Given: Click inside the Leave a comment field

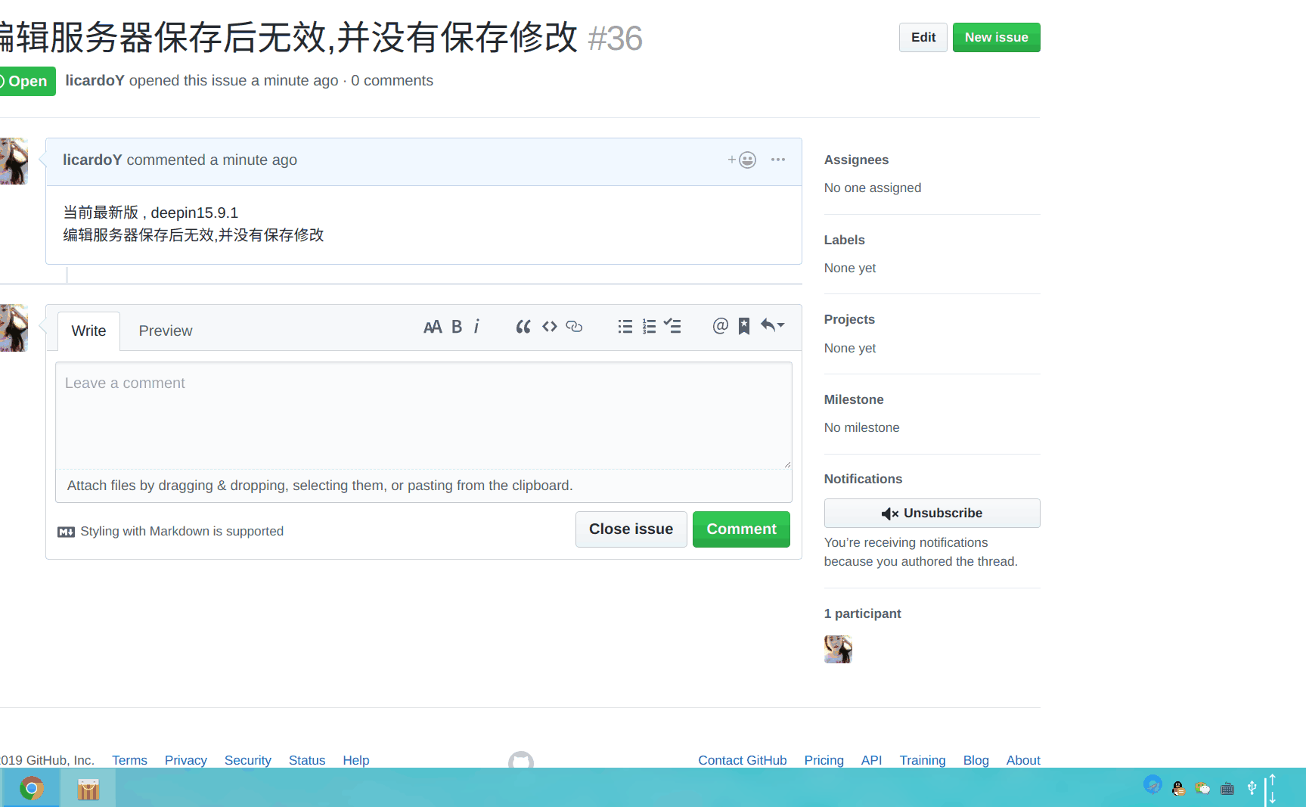Looking at the screenshot, I should (x=423, y=416).
